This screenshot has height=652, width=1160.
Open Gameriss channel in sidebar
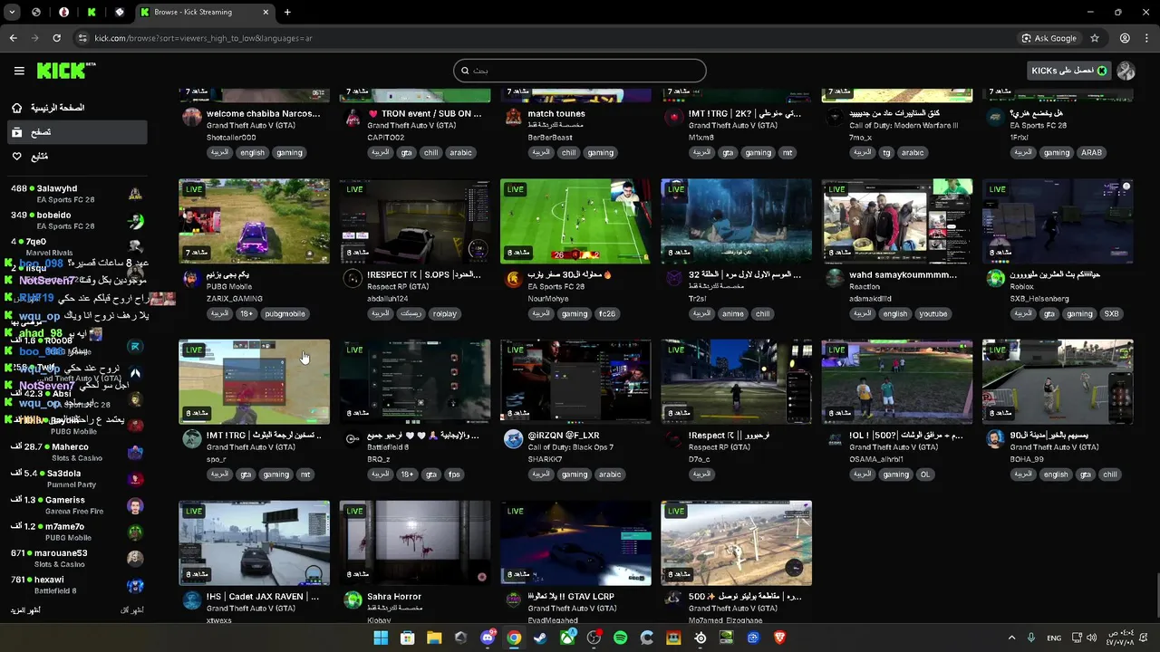click(76, 505)
